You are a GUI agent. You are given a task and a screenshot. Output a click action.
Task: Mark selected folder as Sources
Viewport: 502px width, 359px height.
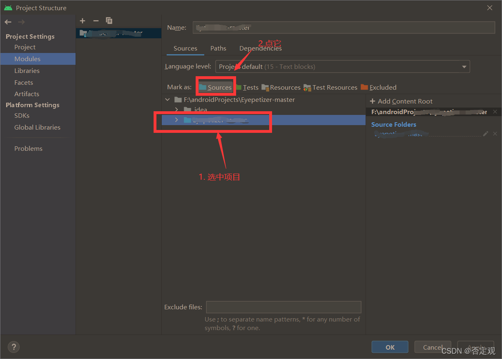click(216, 87)
